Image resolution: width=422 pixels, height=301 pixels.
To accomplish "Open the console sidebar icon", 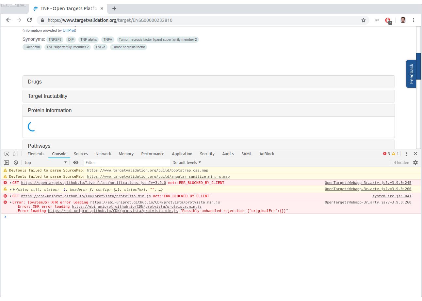I will 6,162.
